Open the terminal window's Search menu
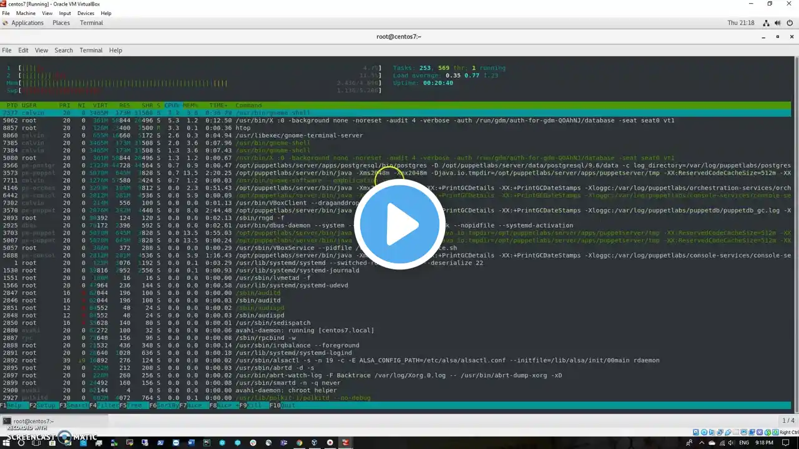Viewport: 799px width, 449px height. pos(64,51)
